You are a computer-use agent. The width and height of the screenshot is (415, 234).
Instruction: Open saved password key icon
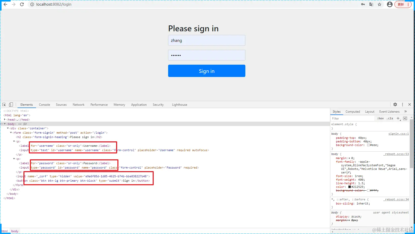(x=363, y=4)
